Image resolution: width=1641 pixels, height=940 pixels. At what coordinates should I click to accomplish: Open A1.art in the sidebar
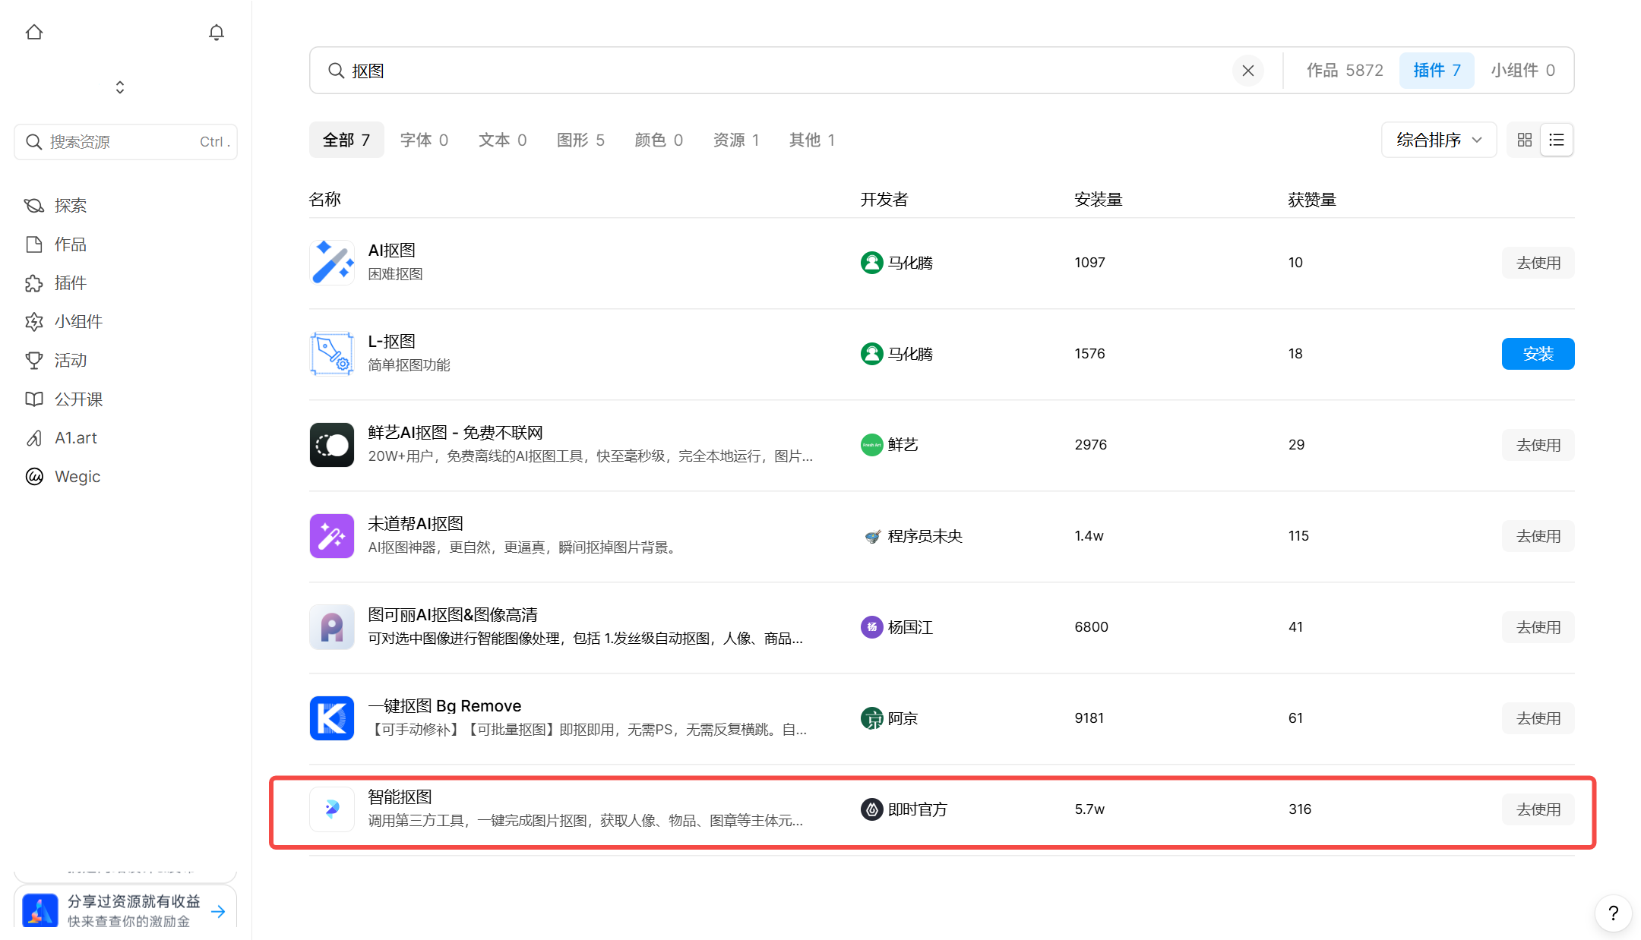(x=75, y=438)
